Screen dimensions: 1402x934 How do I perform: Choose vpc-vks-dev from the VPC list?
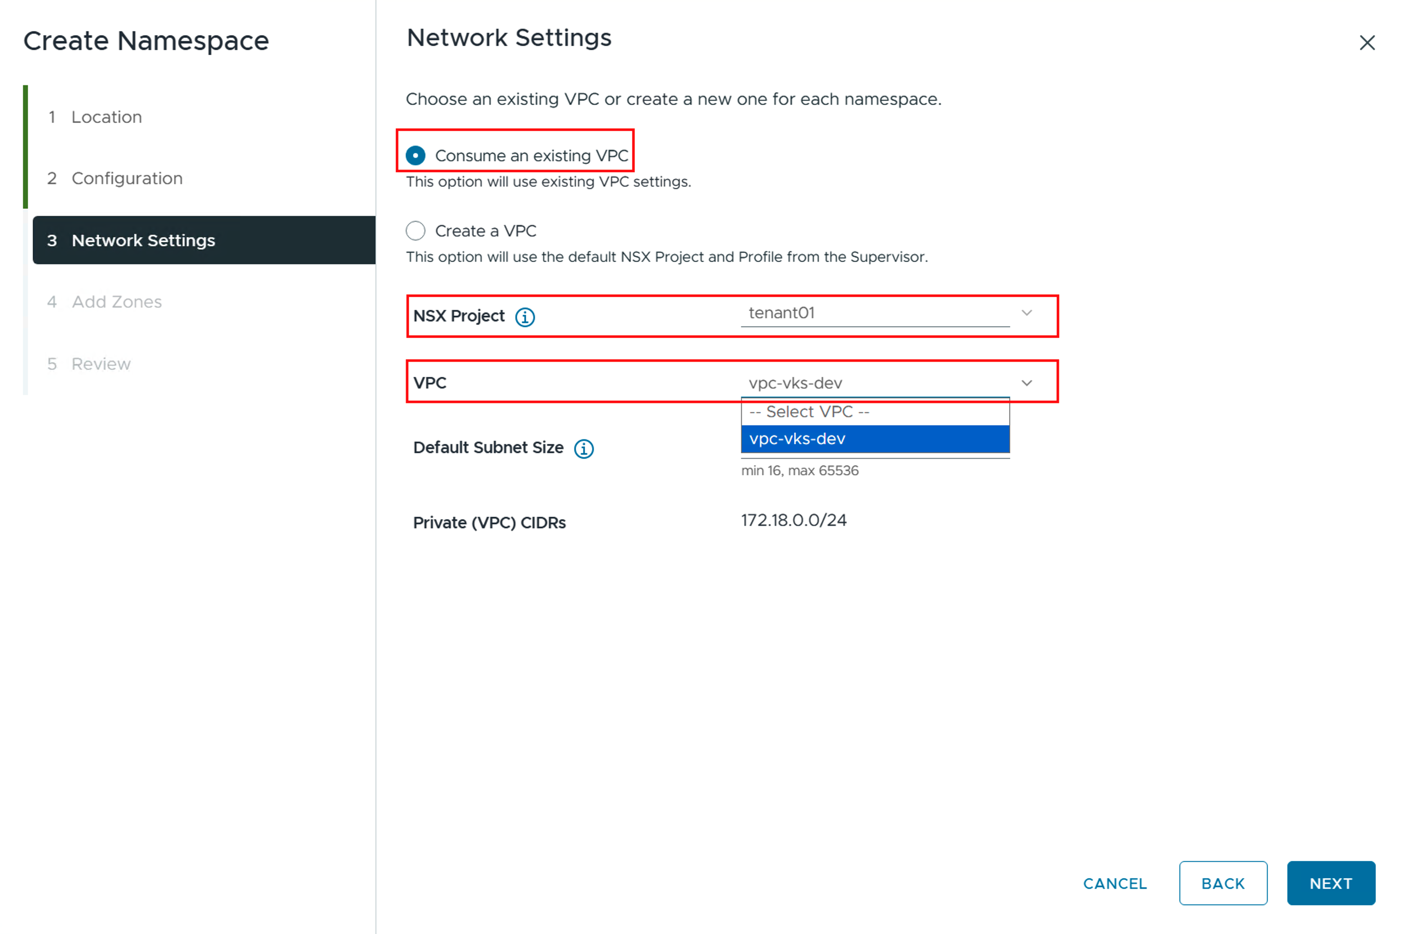pos(875,439)
